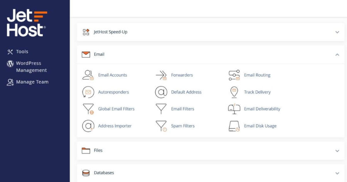Open the Email Accounts icon

[88, 75]
